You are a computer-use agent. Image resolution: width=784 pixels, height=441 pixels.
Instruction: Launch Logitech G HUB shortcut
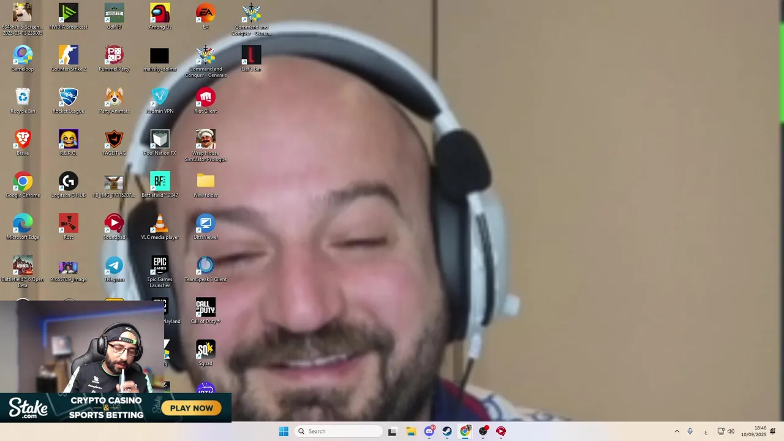(68, 185)
